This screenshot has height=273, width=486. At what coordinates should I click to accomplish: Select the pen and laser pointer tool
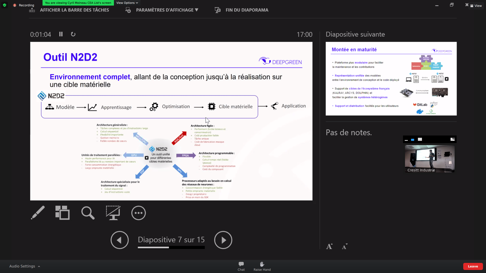point(38,213)
